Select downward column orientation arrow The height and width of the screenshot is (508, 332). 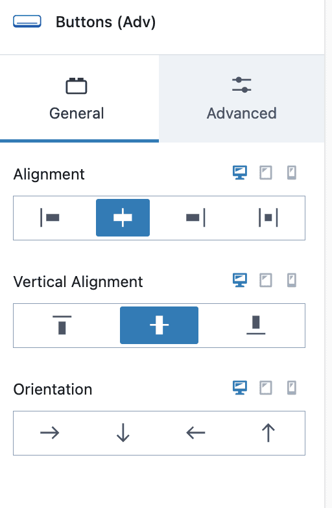click(x=123, y=433)
